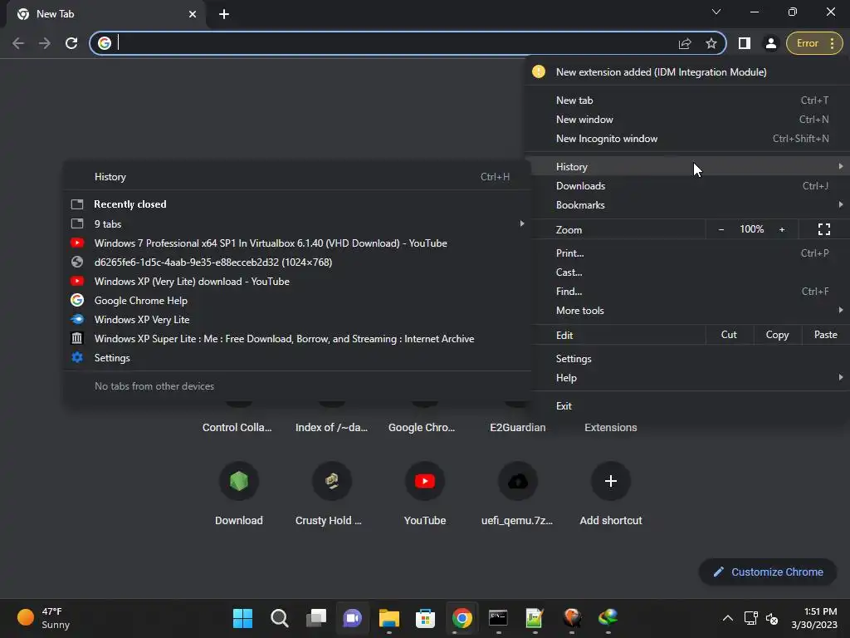The width and height of the screenshot is (850, 638).
Task: Open the 47°F Sunny weather widget
Action: (x=45, y=618)
